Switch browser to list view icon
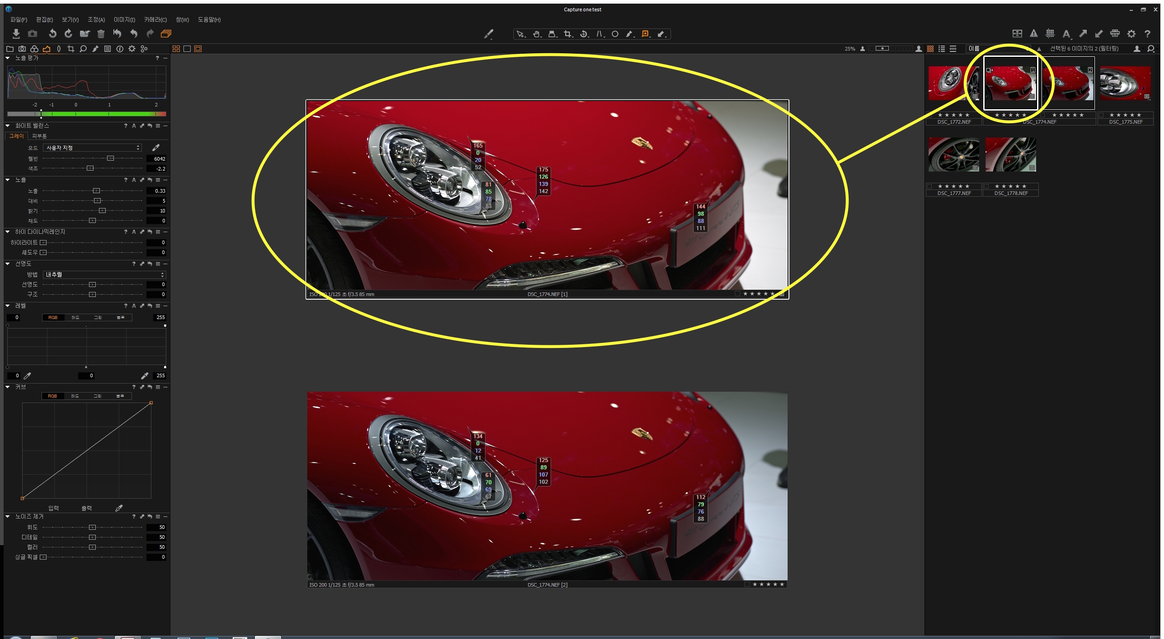Screen dimensions: 1164x639 tap(942, 49)
